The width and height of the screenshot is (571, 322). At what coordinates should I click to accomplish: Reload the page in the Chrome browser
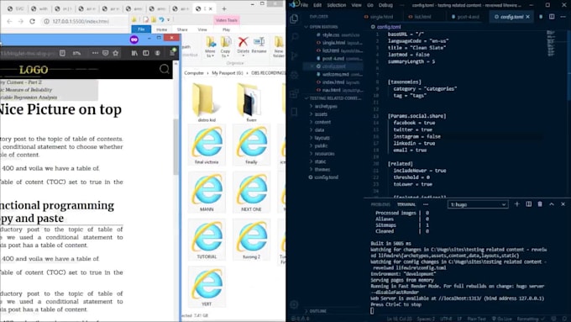[x=32, y=21]
